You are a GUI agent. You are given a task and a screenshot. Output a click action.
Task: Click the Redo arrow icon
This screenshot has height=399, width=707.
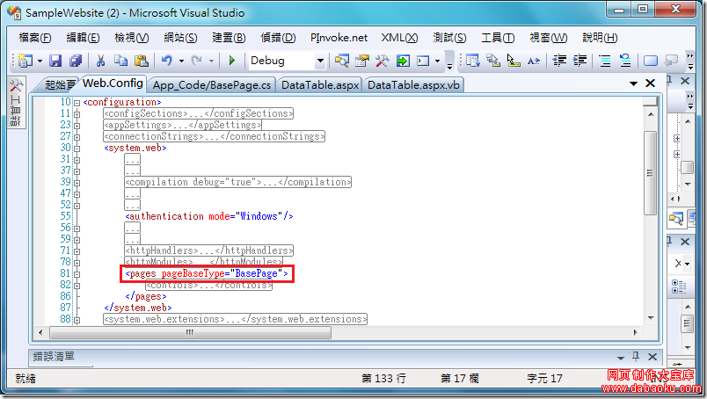point(197,61)
